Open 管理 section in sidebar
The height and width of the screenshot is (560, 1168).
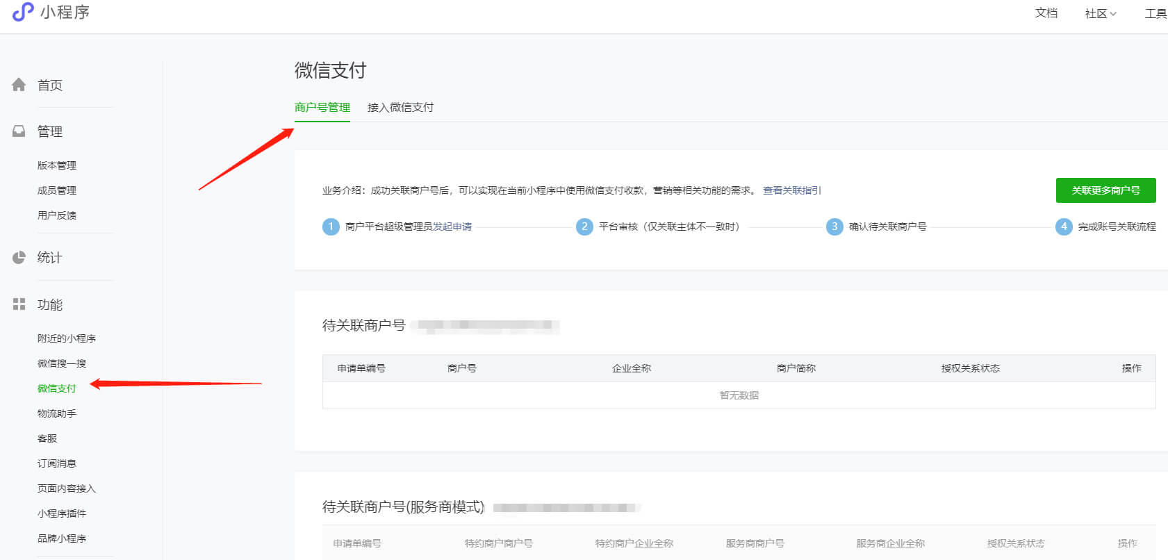[50, 131]
